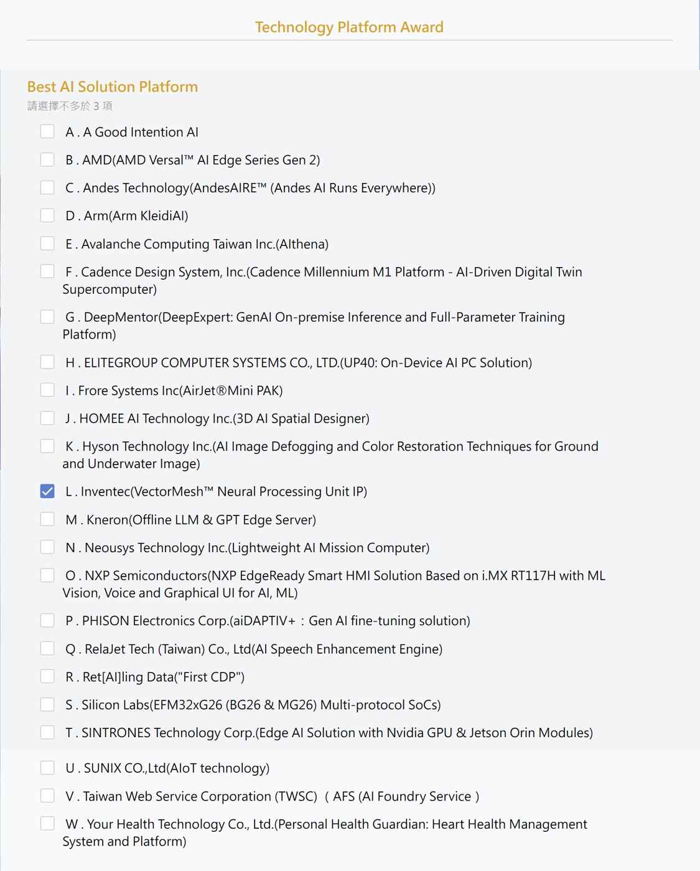Viewport: 700px width, 871px height.
Task: Check Ret[AI]ling Data First CDP box
Action: [47, 676]
